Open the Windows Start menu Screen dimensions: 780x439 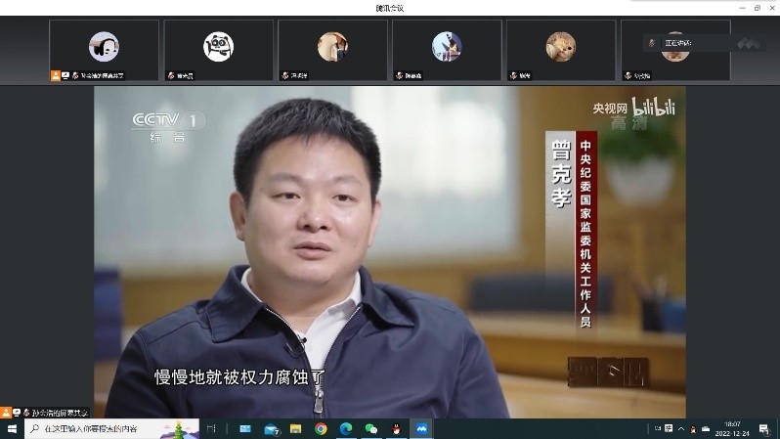coord(12,429)
